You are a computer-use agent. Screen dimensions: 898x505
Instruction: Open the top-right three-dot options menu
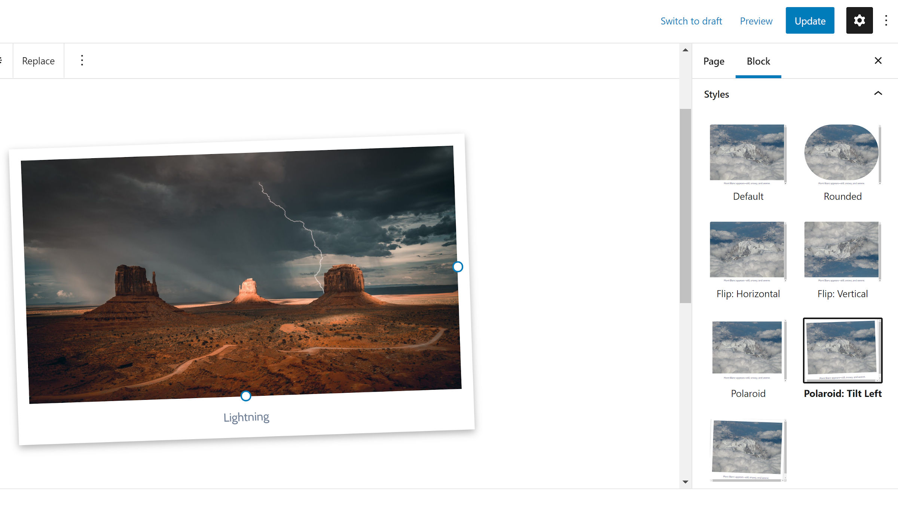click(886, 21)
